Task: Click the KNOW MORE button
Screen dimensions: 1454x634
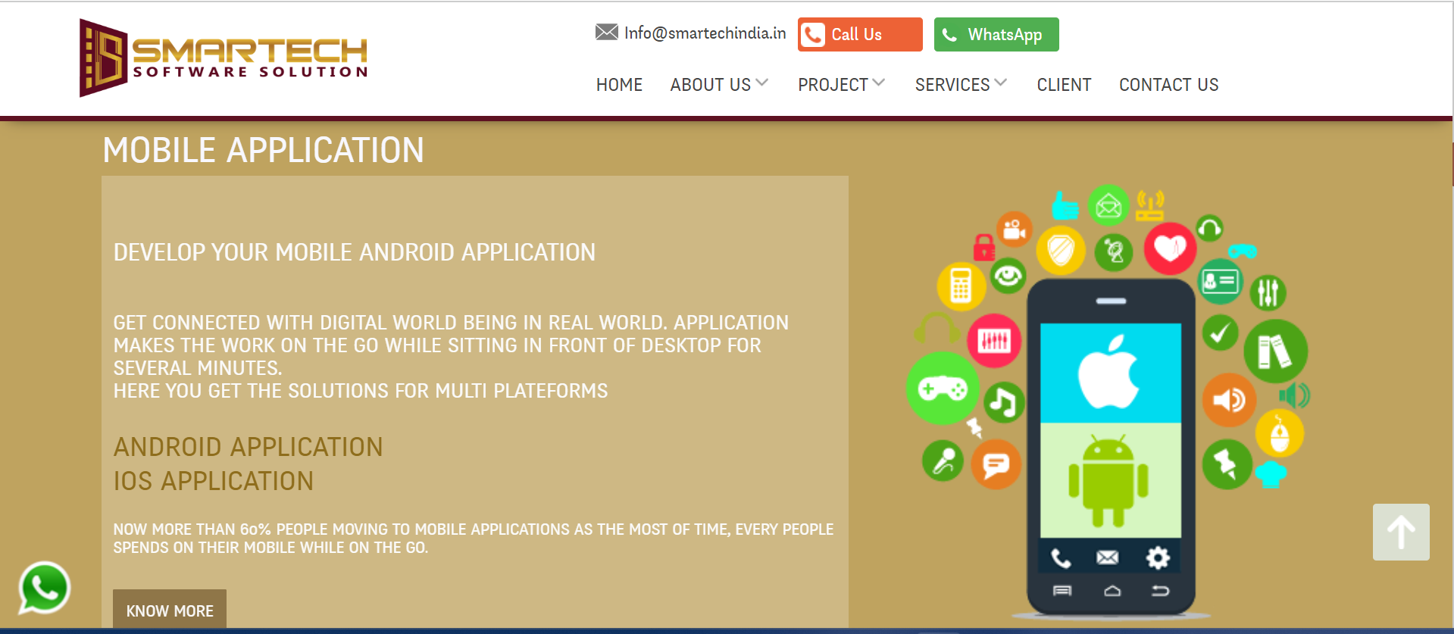Action: [x=170, y=609]
